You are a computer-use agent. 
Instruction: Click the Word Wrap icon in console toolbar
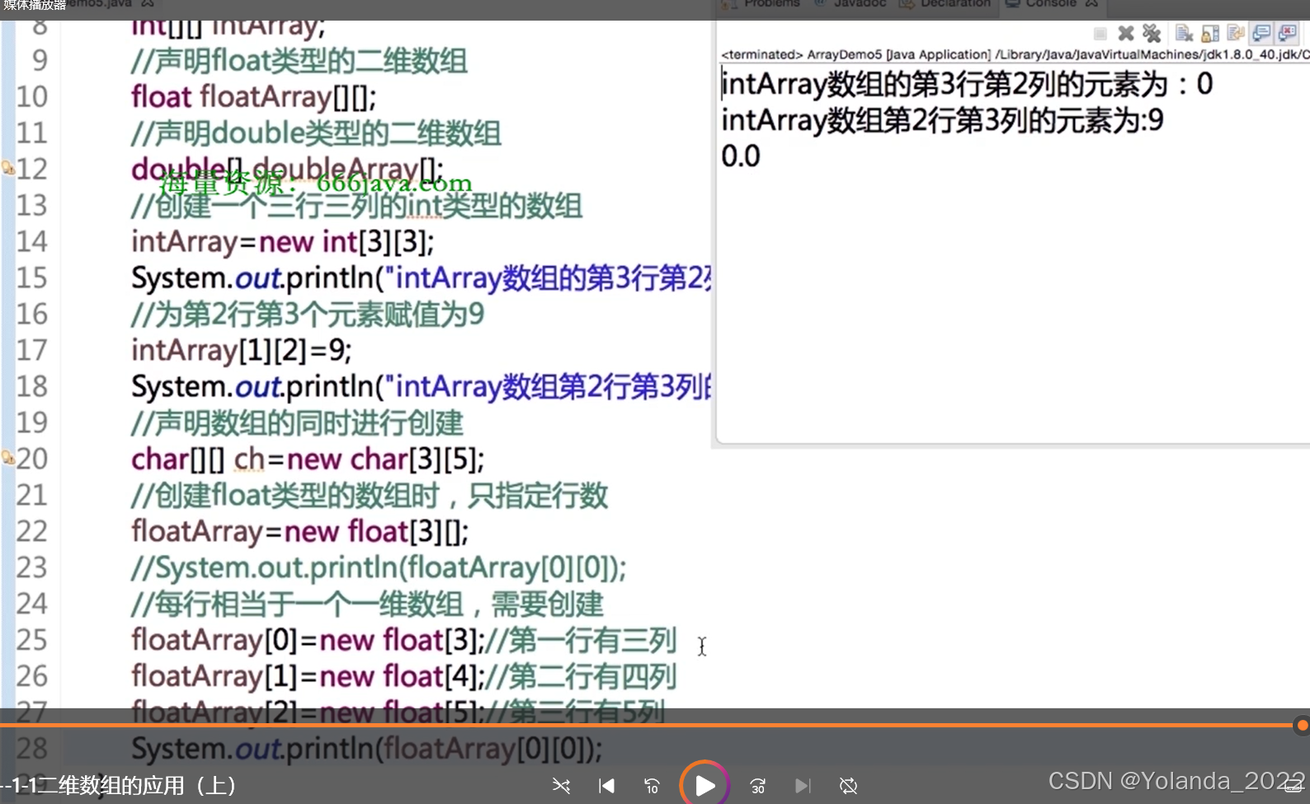point(1236,34)
